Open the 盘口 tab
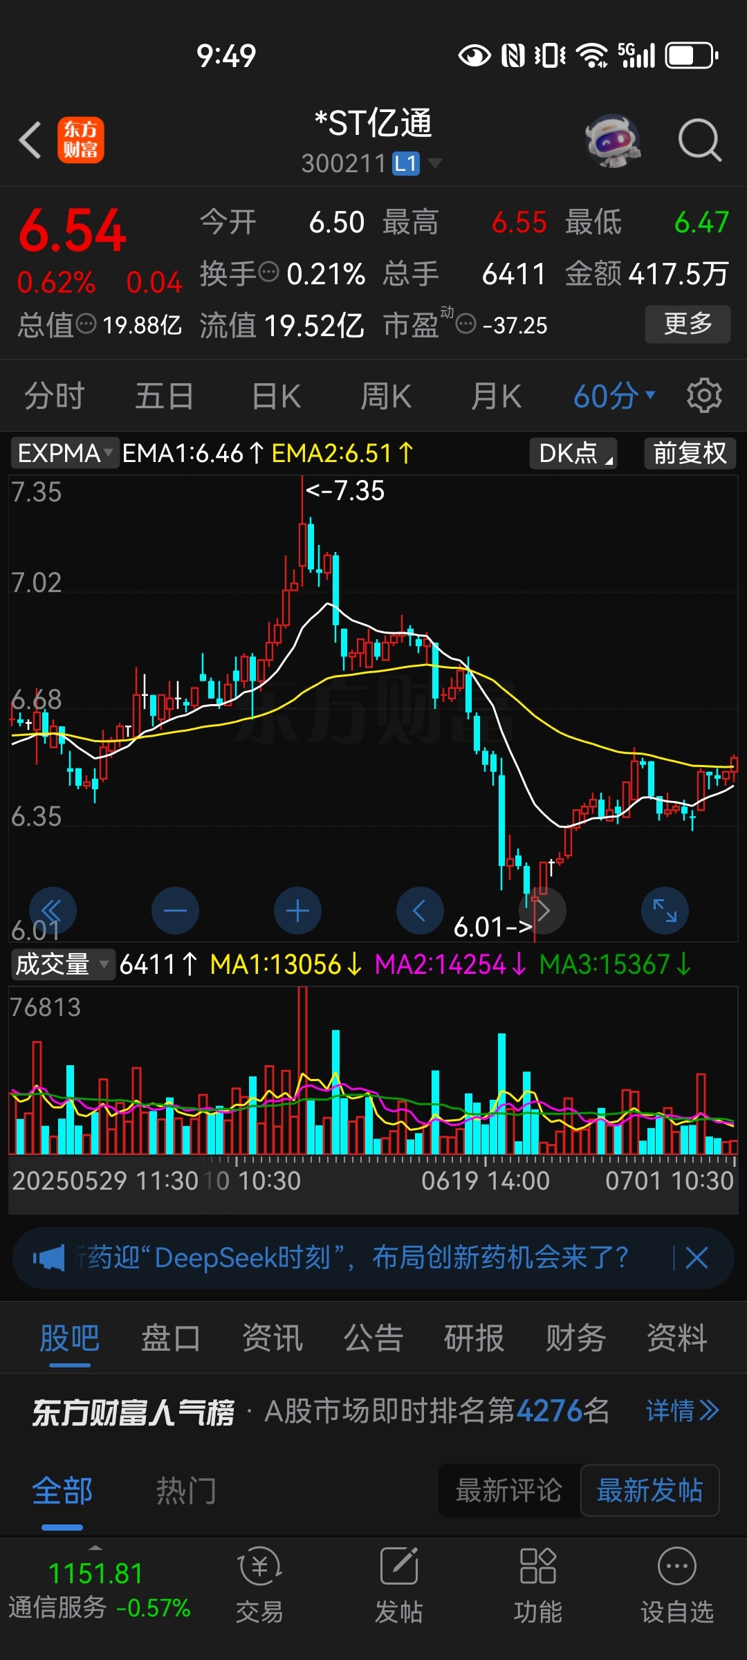The image size is (747, 1660). click(x=171, y=1338)
